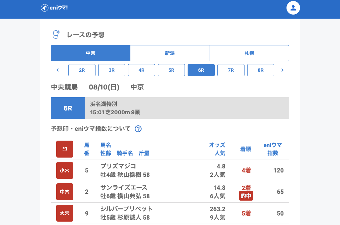The image size is (340, 225).
Task: Open the user profile icon
Action: click(x=293, y=8)
